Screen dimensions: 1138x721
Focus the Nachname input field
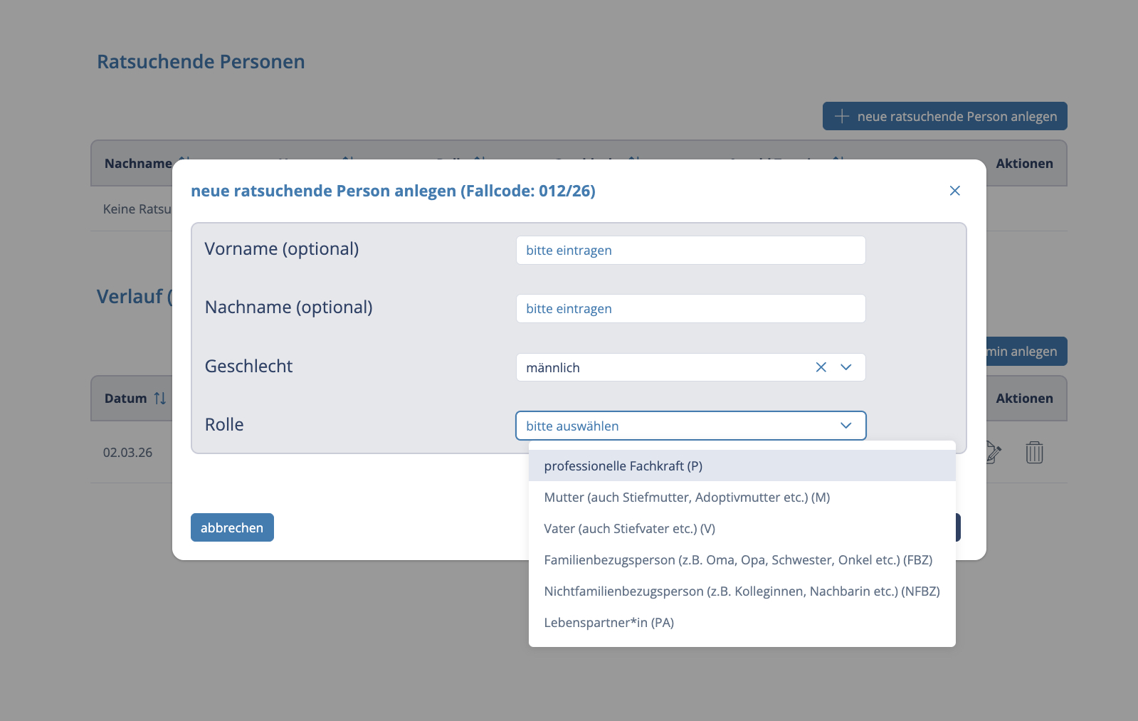click(690, 309)
